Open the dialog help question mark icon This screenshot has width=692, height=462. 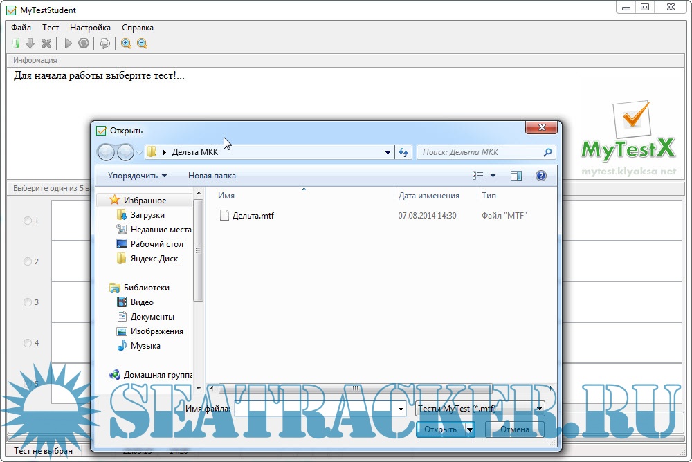[541, 176]
